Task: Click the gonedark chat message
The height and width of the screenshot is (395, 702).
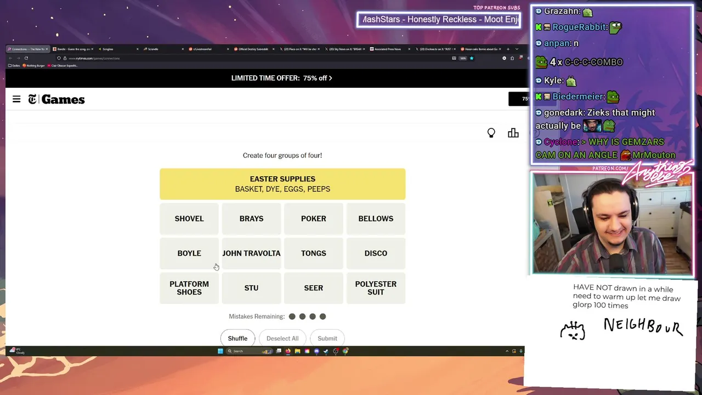Action: pyautogui.click(x=595, y=119)
